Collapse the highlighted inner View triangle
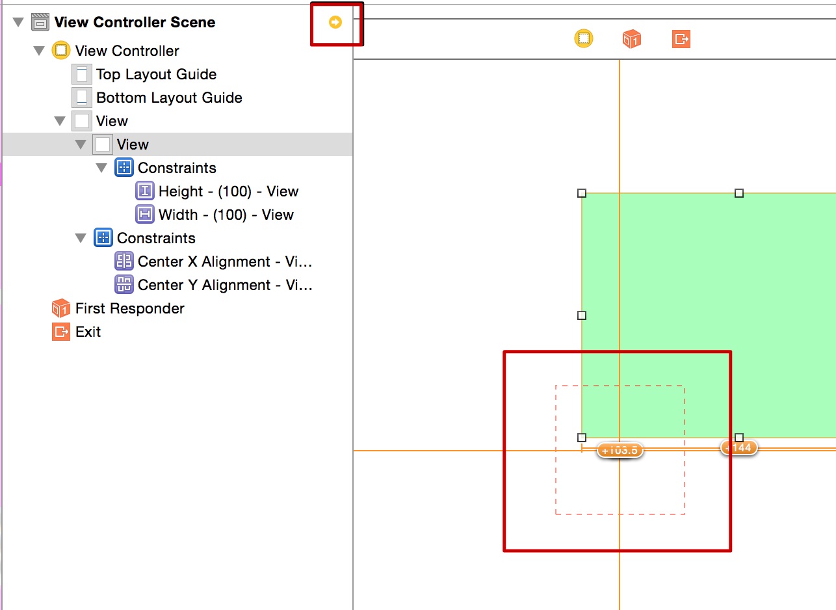This screenshot has width=836, height=610. tap(81, 144)
